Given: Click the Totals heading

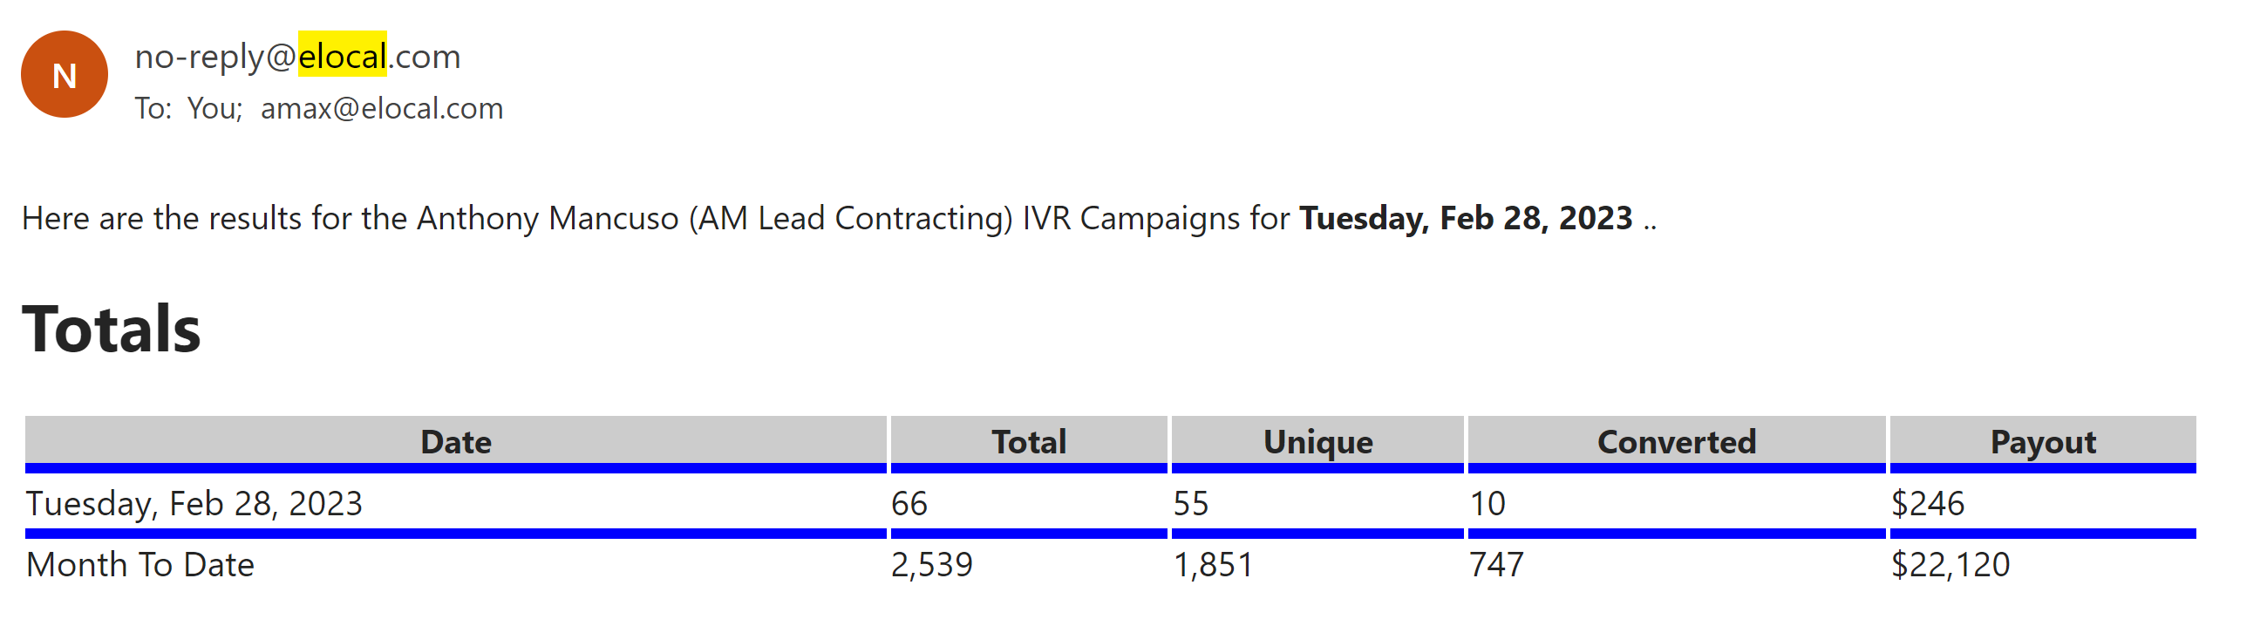Looking at the screenshot, I should click(112, 329).
